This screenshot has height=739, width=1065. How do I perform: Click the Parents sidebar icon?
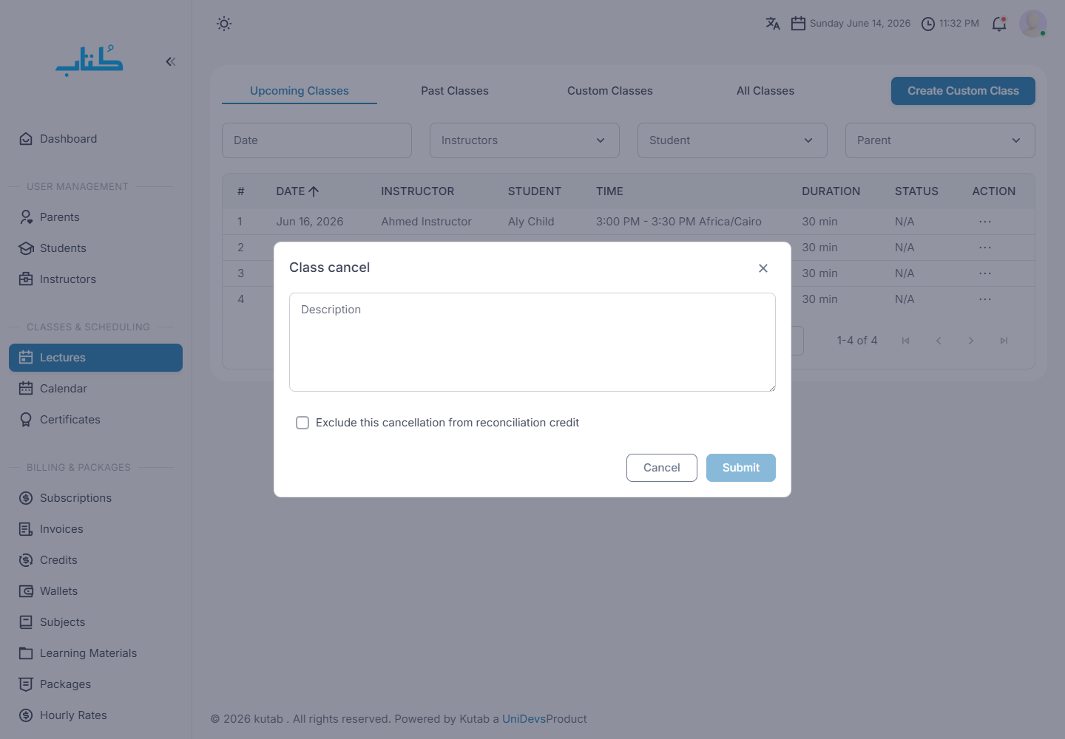pos(26,217)
